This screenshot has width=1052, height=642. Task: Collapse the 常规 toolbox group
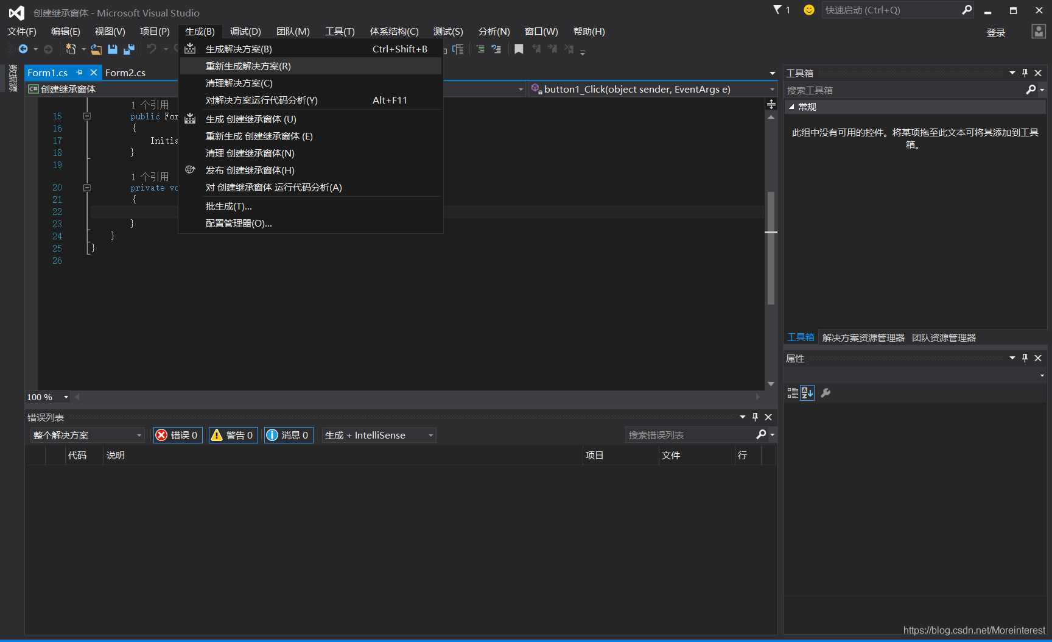791,107
